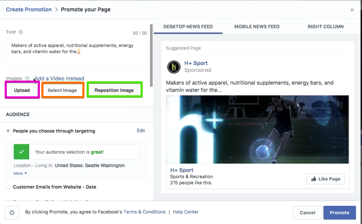The height and width of the screenshot is (224, 362).
Task: Close the Promote your Page dialog
Action: (352, 10)
